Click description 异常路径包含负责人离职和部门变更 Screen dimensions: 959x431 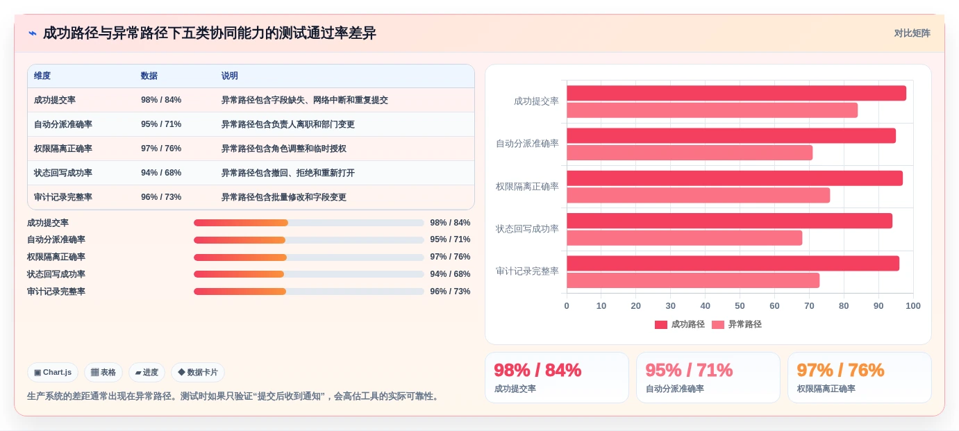click(288, 124)
